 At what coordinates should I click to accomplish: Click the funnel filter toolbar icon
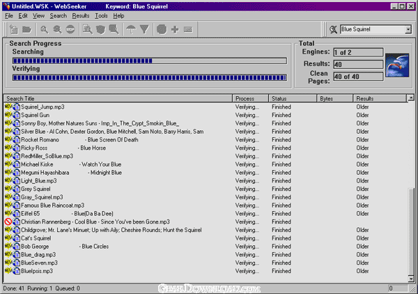point(144,29)
